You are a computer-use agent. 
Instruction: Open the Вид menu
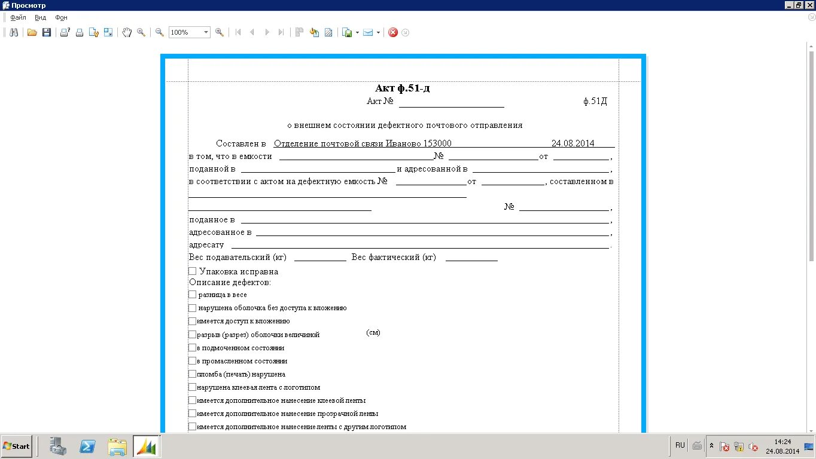[x=40, y=17]
